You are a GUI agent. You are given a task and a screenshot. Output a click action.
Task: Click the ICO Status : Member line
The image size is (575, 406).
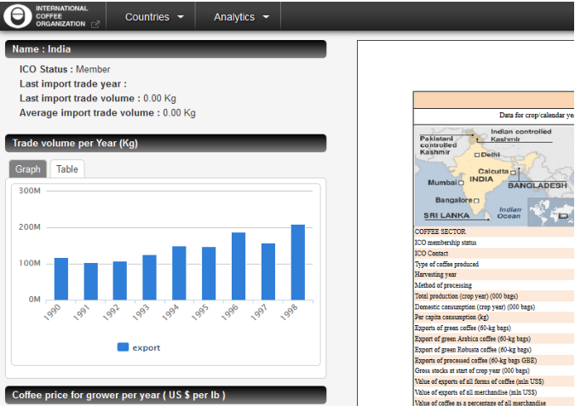coord(65,69)
